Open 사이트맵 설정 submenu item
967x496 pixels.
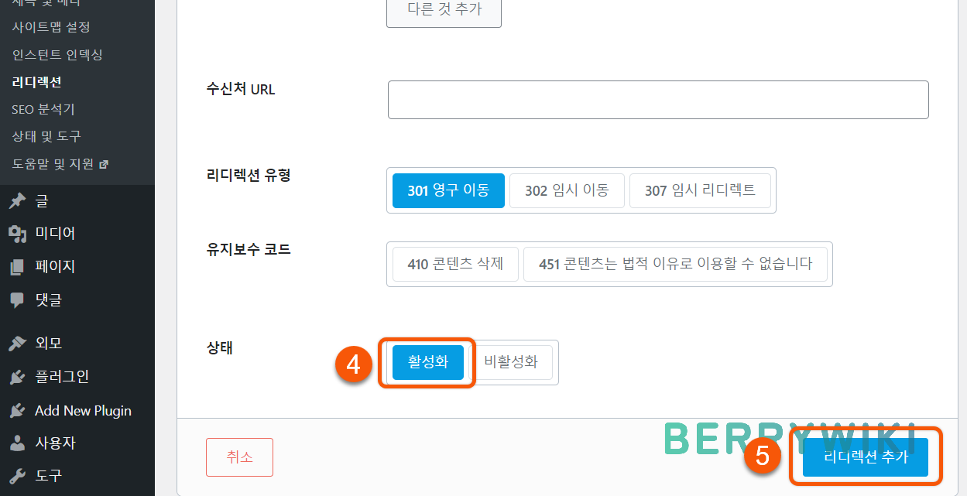pos(51,27)
